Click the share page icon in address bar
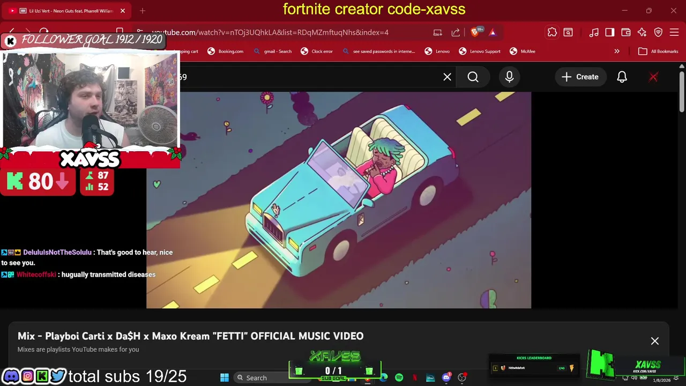 456,32
